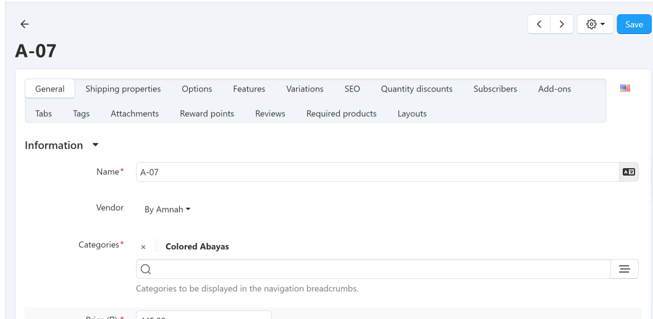This screenshot has width=653, height=319.
Task: Switch language via the US flag icon
Action: [625, 88]
